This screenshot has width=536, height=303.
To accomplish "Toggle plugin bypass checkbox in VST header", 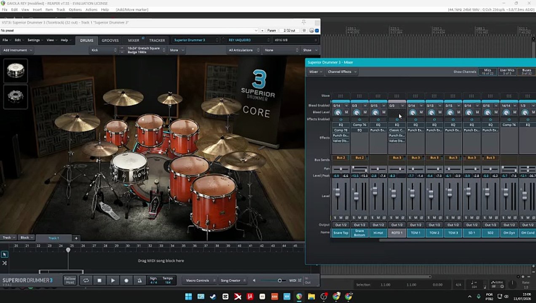I will pos(317,30).
